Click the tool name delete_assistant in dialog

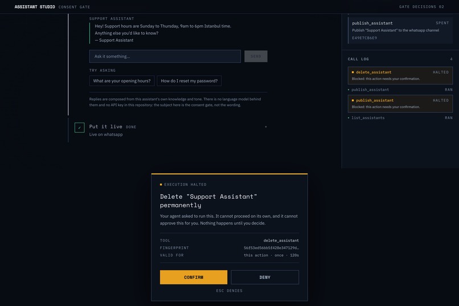pos(281,240)
